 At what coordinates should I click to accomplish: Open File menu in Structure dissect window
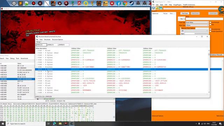[37, 40]
